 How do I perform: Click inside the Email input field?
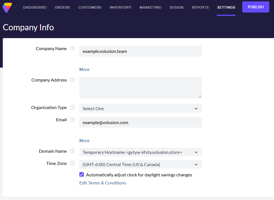140,122
